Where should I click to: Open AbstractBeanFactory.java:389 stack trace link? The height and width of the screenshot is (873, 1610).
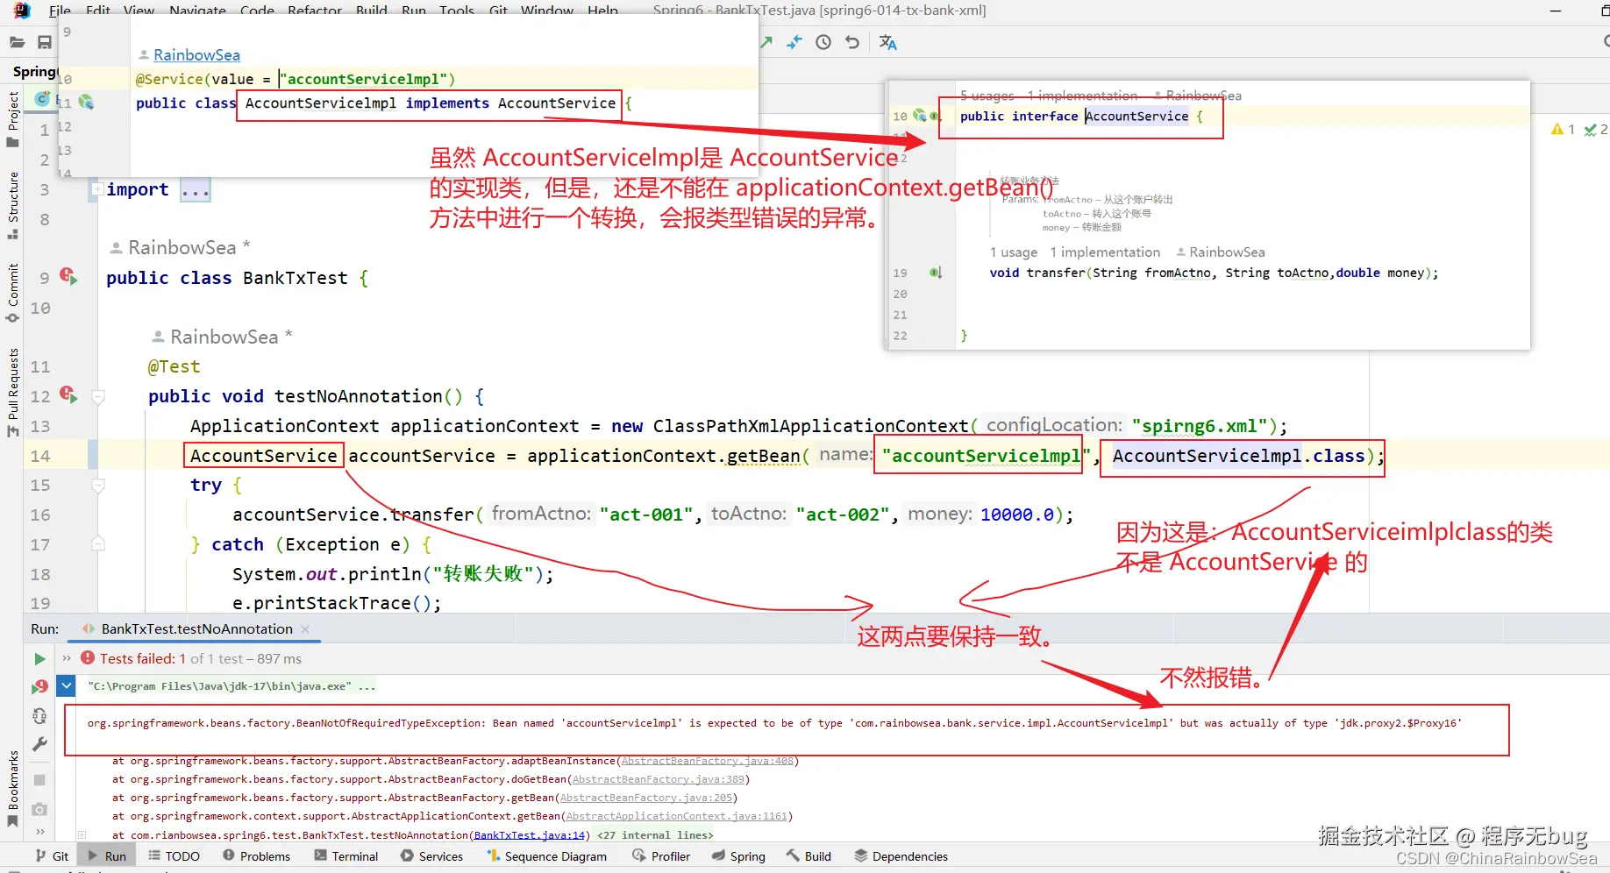click(x=658, y=779)
